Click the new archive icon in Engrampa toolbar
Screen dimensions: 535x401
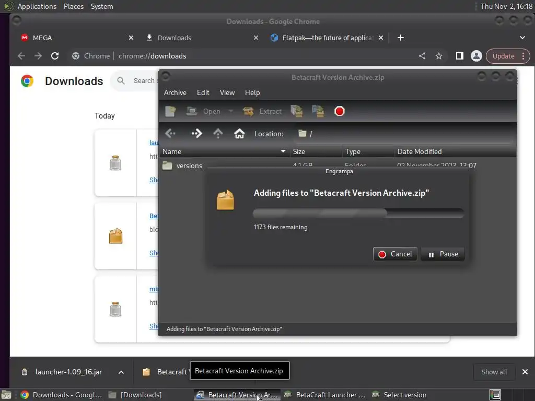pyautogui.click(x=170, y=111)
